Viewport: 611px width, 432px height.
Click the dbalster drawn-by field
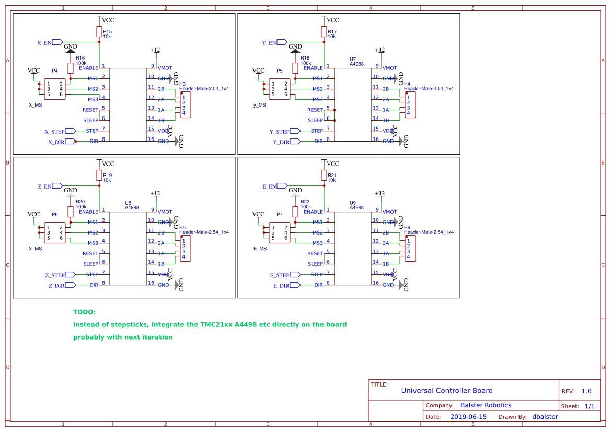pos(545,416)
